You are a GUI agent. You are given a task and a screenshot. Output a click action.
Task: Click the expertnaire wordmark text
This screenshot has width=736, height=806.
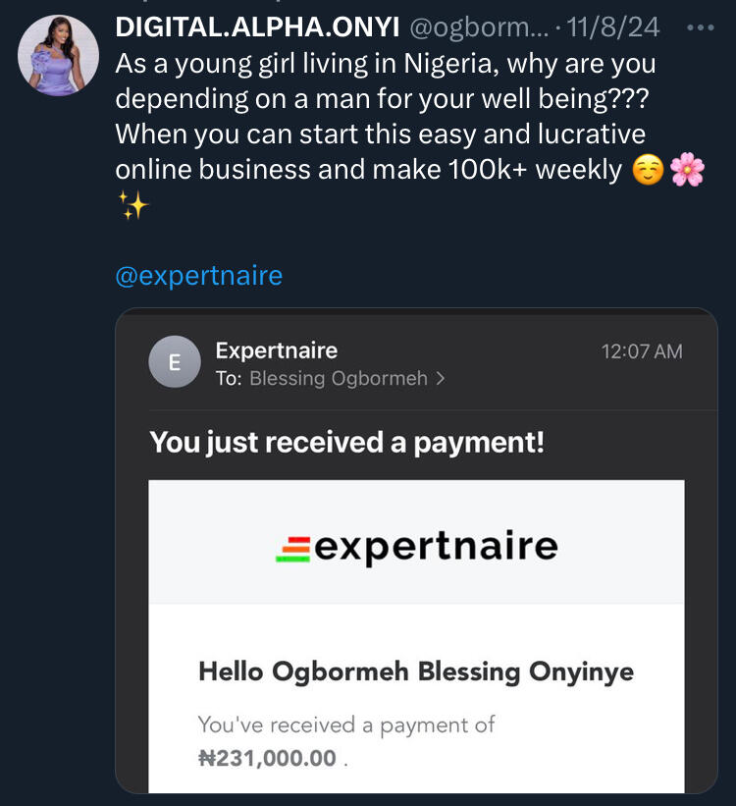coord(436,546)
